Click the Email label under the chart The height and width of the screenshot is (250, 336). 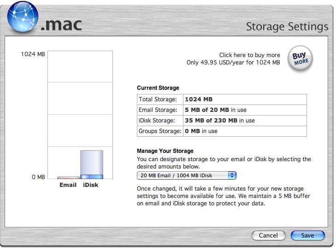(x=68, y=185)
